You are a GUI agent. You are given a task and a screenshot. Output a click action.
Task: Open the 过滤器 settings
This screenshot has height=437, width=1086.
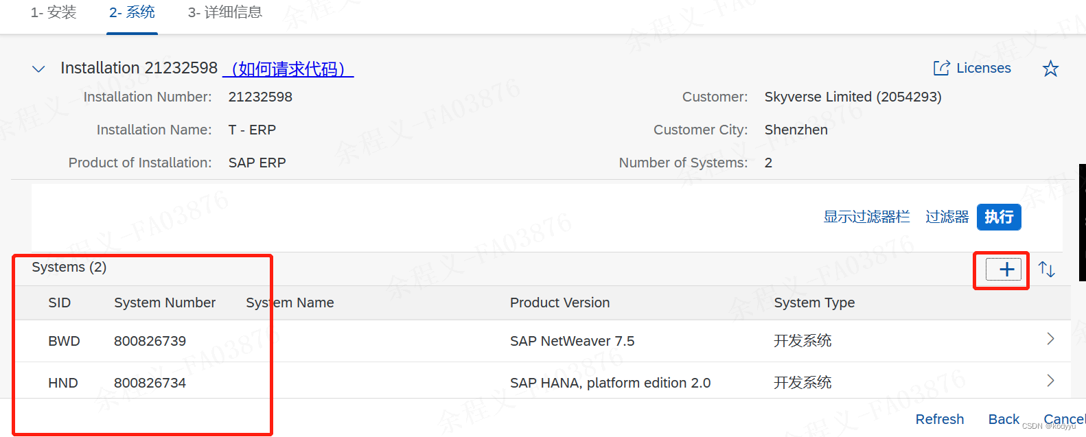coord(947,216)
